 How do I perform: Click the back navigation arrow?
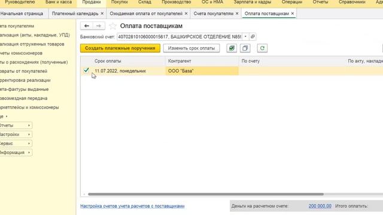[x=86, y=26]
